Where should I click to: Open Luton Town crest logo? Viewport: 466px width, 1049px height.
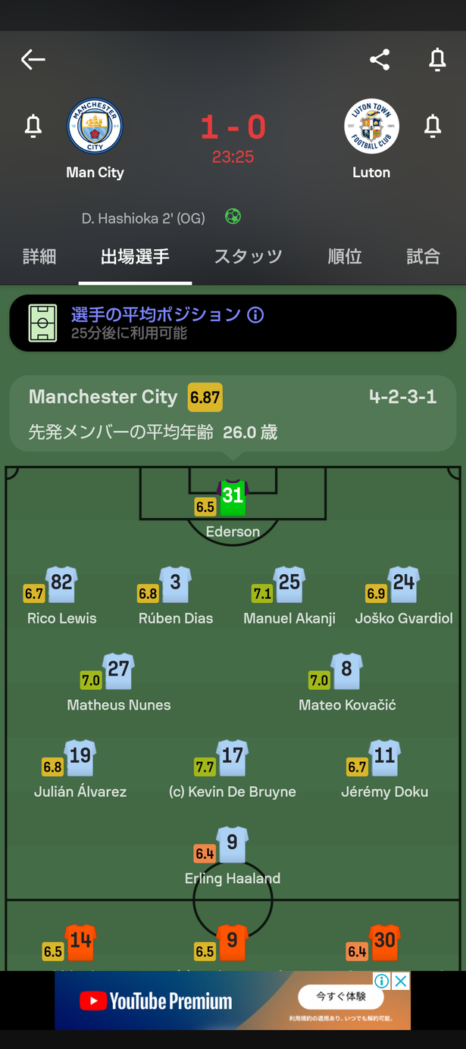click(371, 126)
